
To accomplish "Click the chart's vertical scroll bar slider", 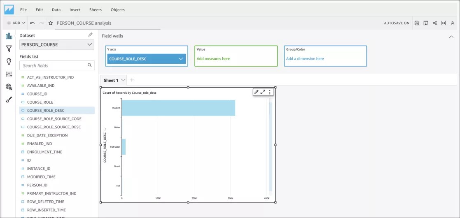I will (271, 147).
